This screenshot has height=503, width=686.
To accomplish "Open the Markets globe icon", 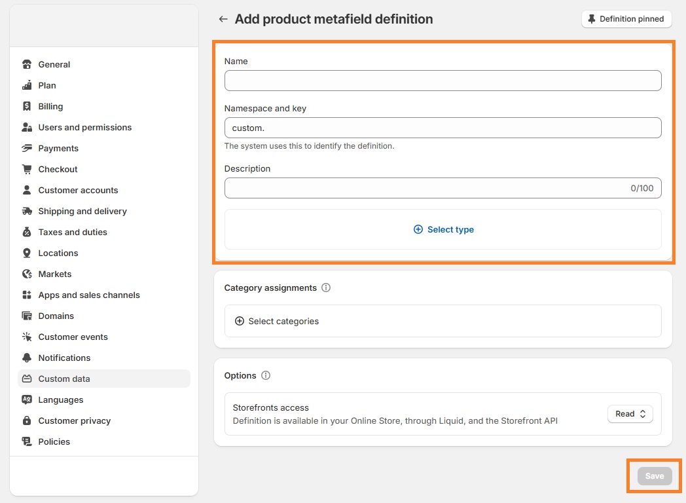I will click(26, 274).
